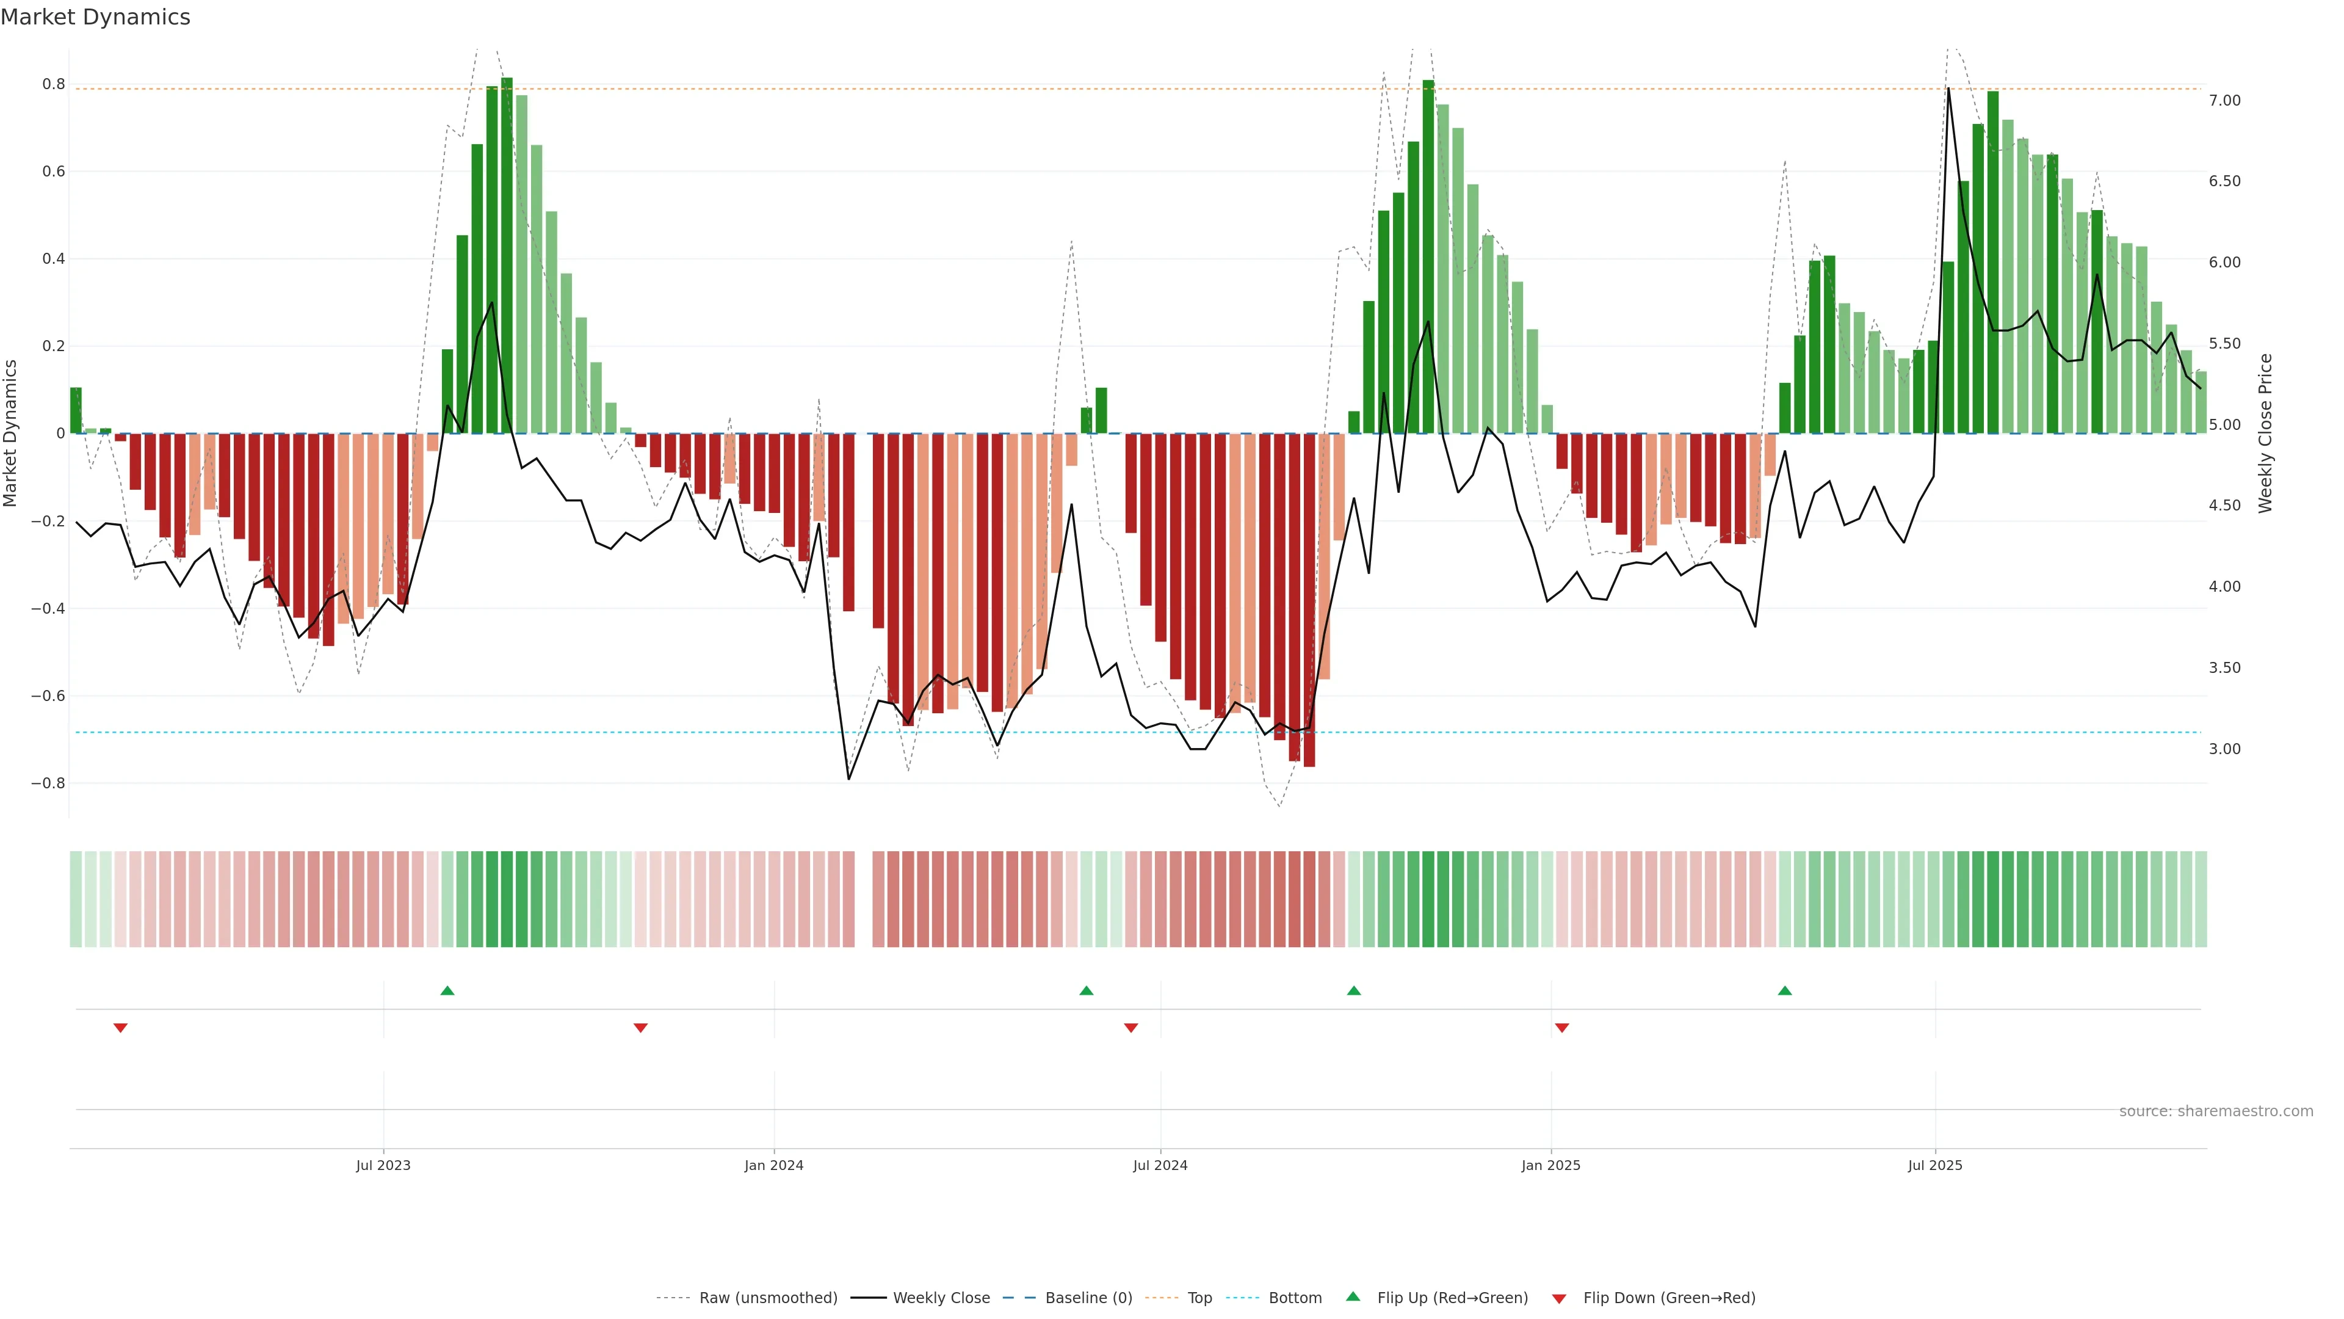Click the Weekly Close Price axis title

click(x=2265, y=434)
